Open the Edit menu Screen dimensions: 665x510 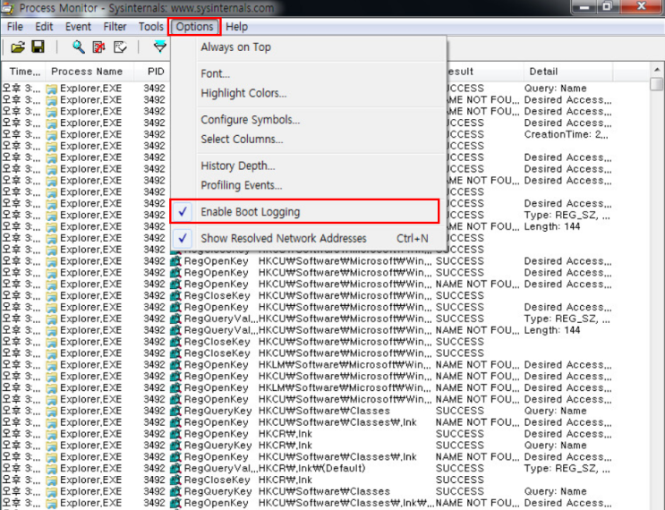(x=44, y=27)
